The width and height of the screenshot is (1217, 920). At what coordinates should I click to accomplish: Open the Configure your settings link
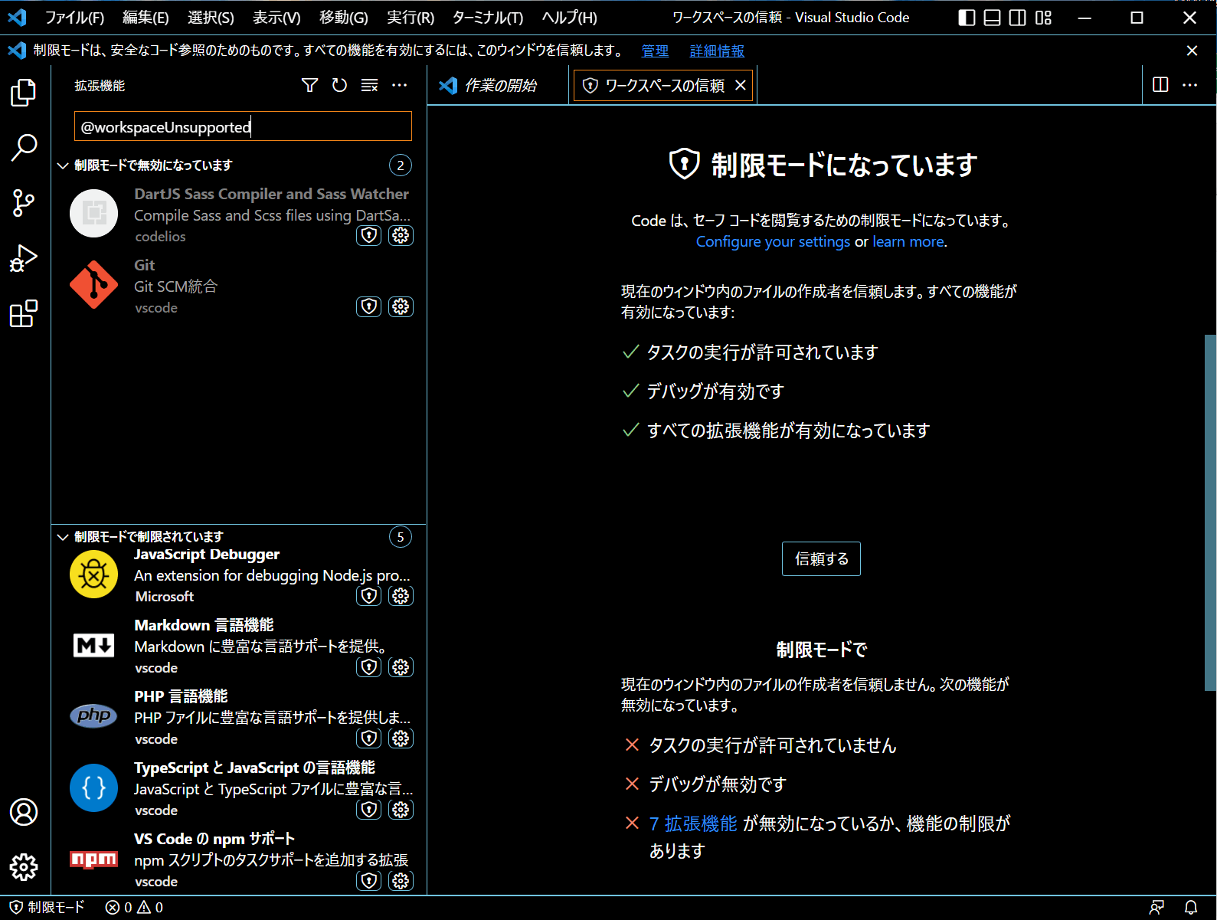[x=773, y=241]
